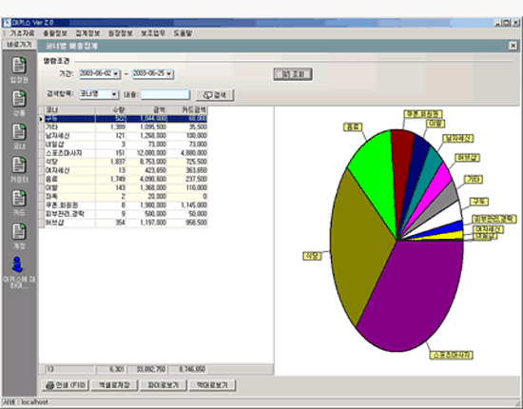Select the 기타 row with quantity 1,389
Viewport: 523px width, 409px height.
(126, 127)
